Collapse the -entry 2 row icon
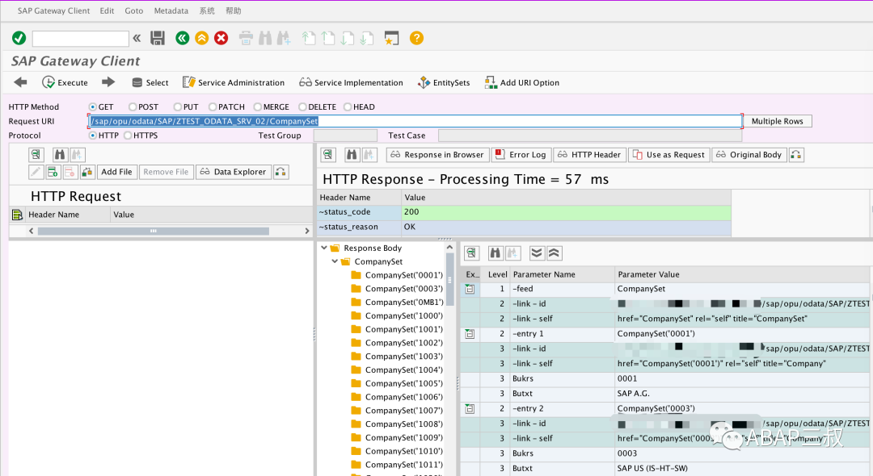 pyautogui.click(x=470, y=409)
